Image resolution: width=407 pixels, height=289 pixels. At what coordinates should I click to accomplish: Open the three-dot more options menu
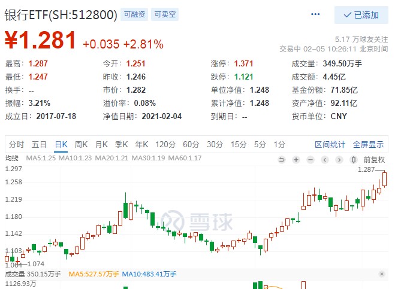pyautogui.click(x=315, y=14)
